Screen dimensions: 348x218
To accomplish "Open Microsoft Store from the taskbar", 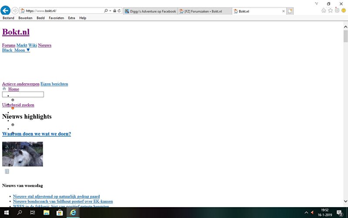I will 60,213.
